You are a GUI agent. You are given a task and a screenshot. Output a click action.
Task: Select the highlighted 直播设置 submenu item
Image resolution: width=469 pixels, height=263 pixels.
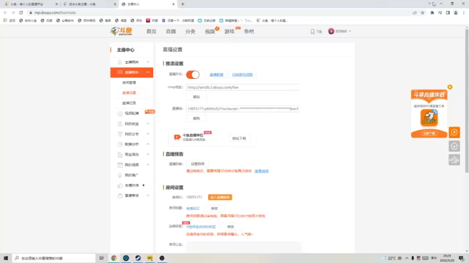click(129, 93)
